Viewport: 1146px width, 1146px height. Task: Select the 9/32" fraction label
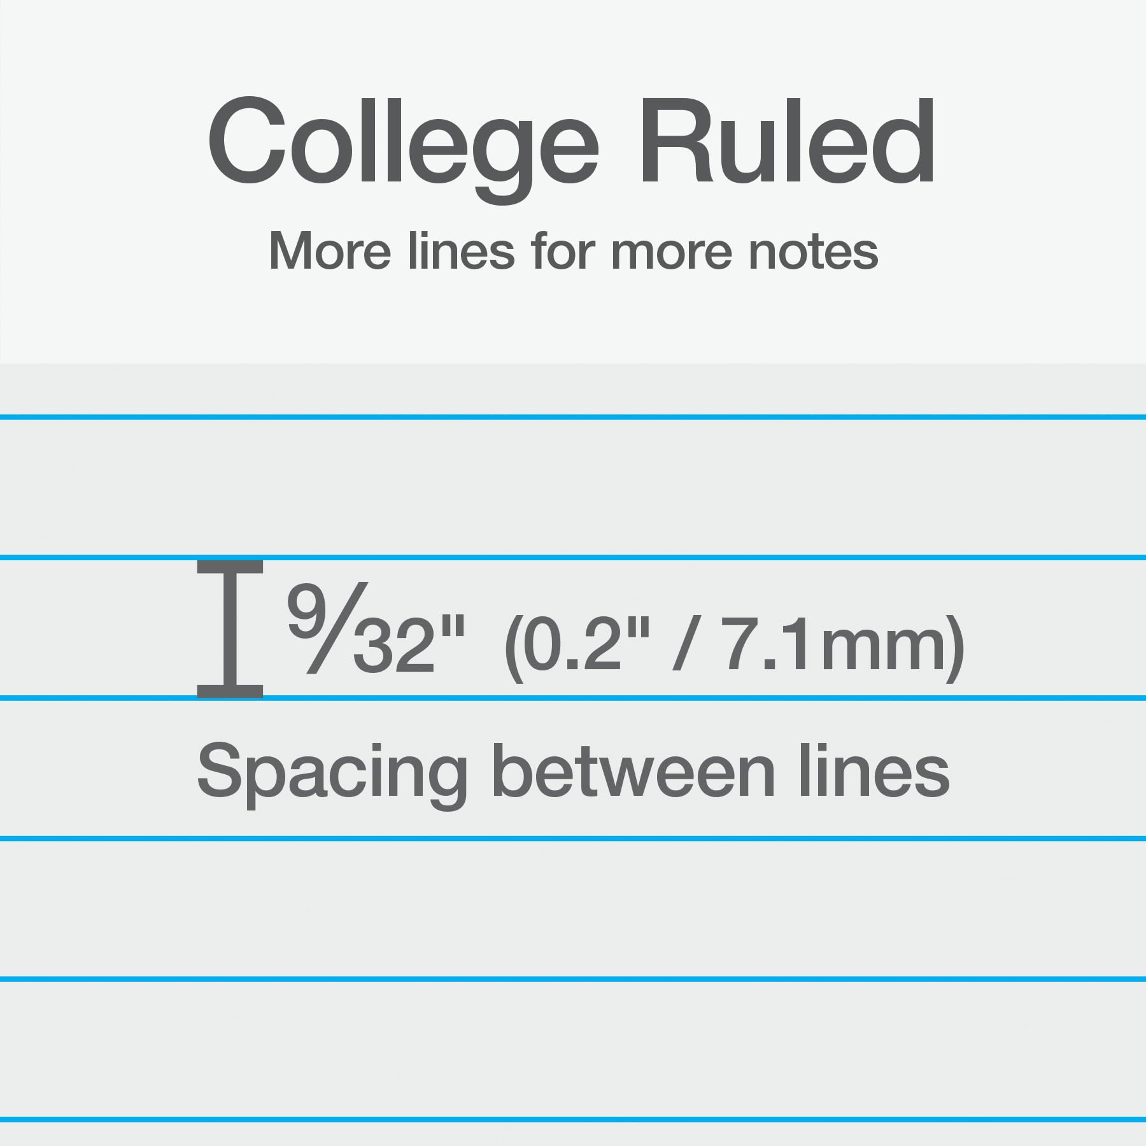point(376,628)
